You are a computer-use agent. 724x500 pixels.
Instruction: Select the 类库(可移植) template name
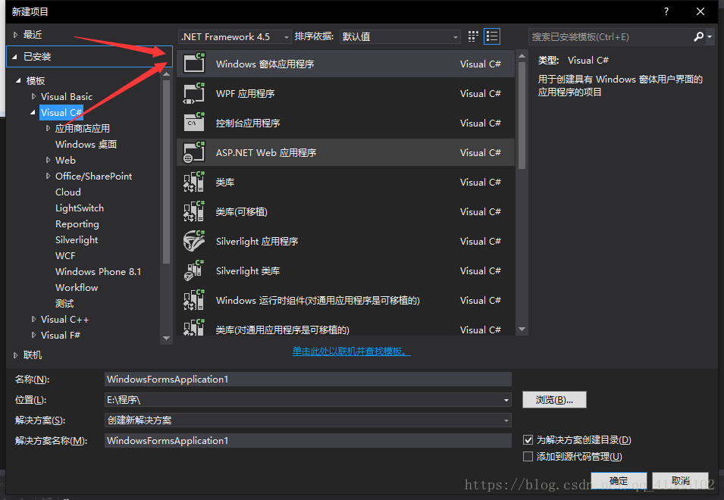point(242,211)
